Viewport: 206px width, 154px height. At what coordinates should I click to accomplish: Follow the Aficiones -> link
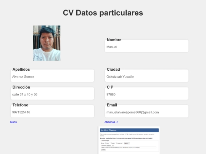click(111, 122)
